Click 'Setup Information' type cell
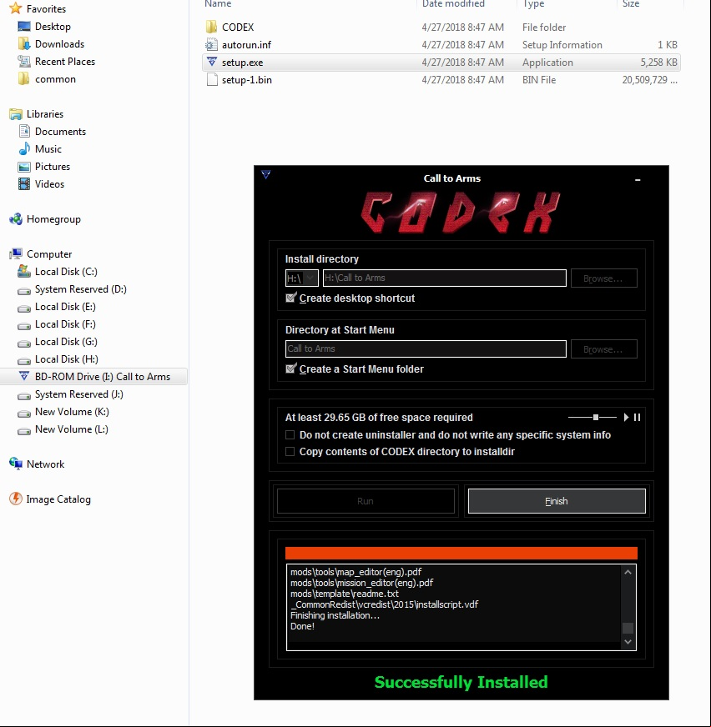 (x=562, y=44)
